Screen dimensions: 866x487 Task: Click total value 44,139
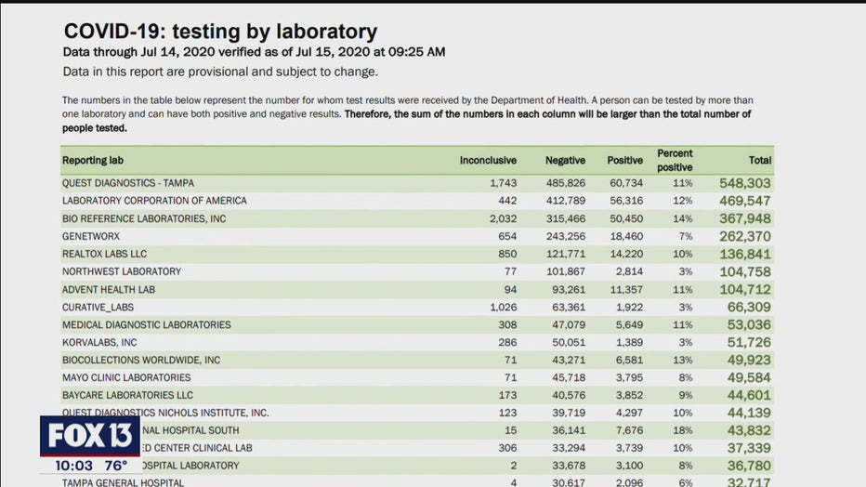(x=748, y=413)
